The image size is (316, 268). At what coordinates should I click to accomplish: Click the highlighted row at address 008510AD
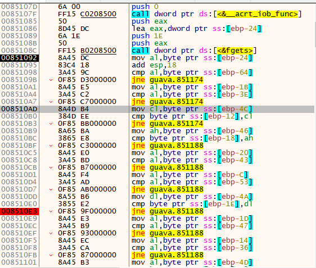pyautogui.click(x=157, y=109)
